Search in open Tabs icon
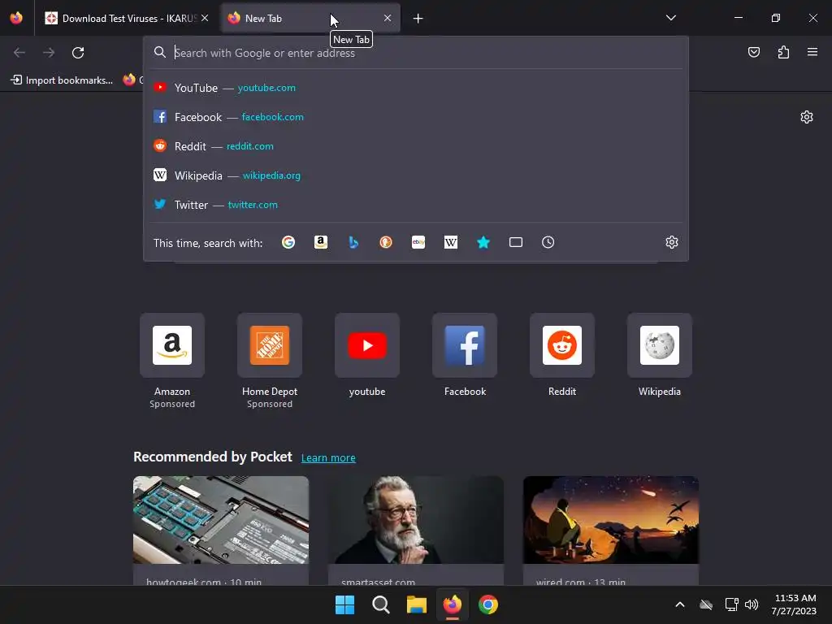Image resolution: width=832 pixels, height=624 pixels. (x=516, y=242)
